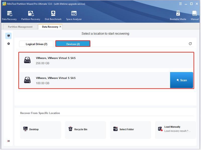Switch to the Partition Management tab
This screenshot has height=150, width=201.
click(20, 27)
